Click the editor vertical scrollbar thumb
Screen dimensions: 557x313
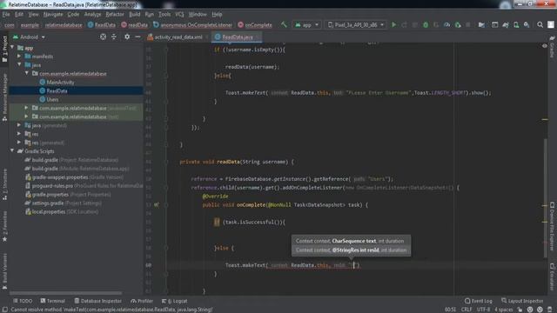pos(546,199)
